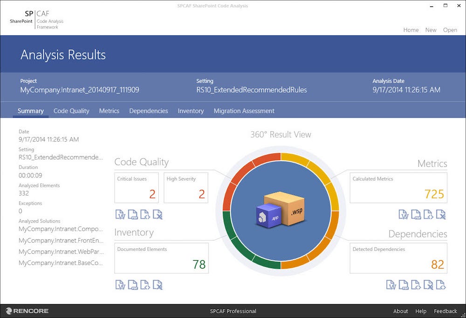466x318 pixels.
Task: Click the .wsp and .app package graphic
Action: [x=280, y=210]
